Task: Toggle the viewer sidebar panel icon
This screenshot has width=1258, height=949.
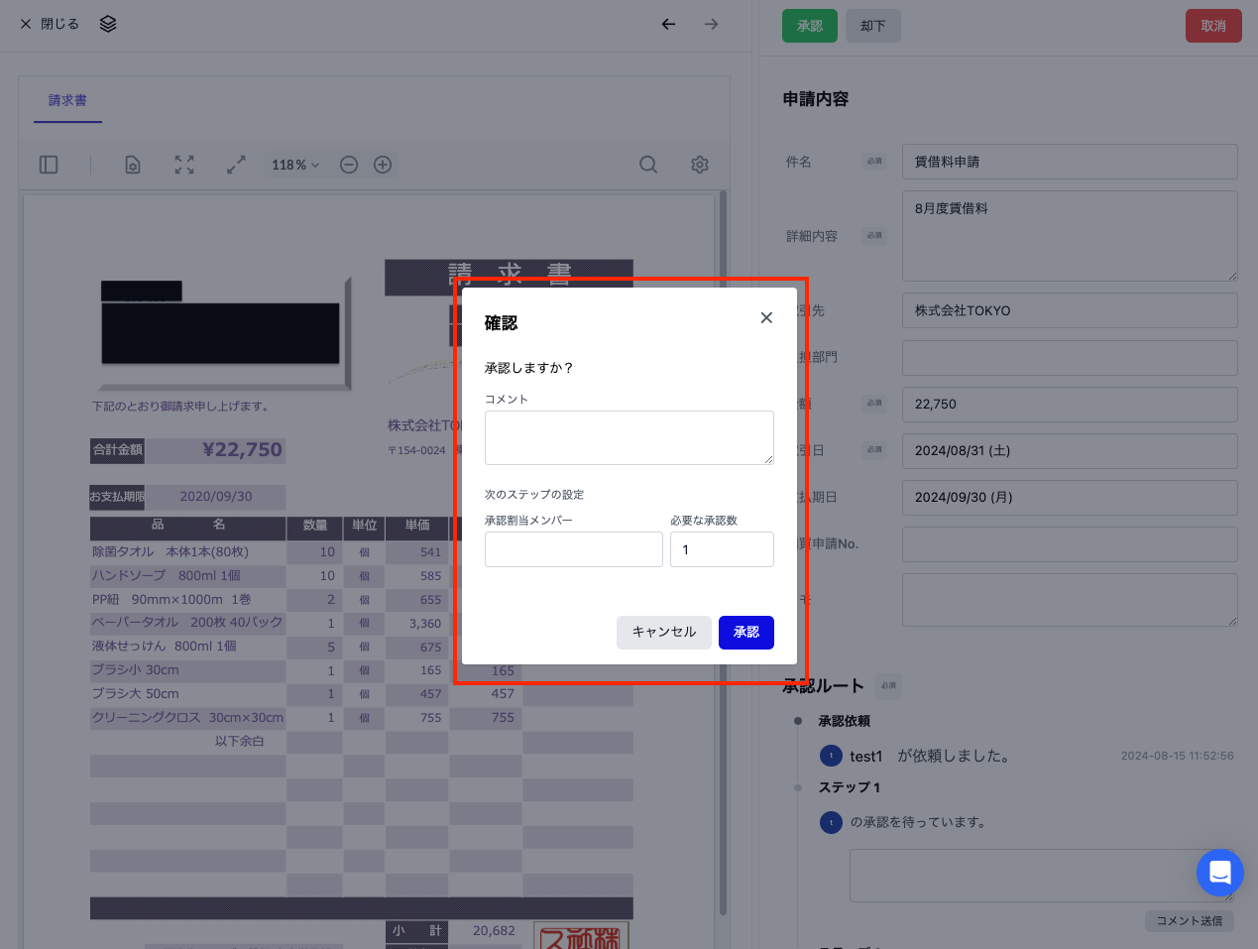Action: tap(49, 165)
